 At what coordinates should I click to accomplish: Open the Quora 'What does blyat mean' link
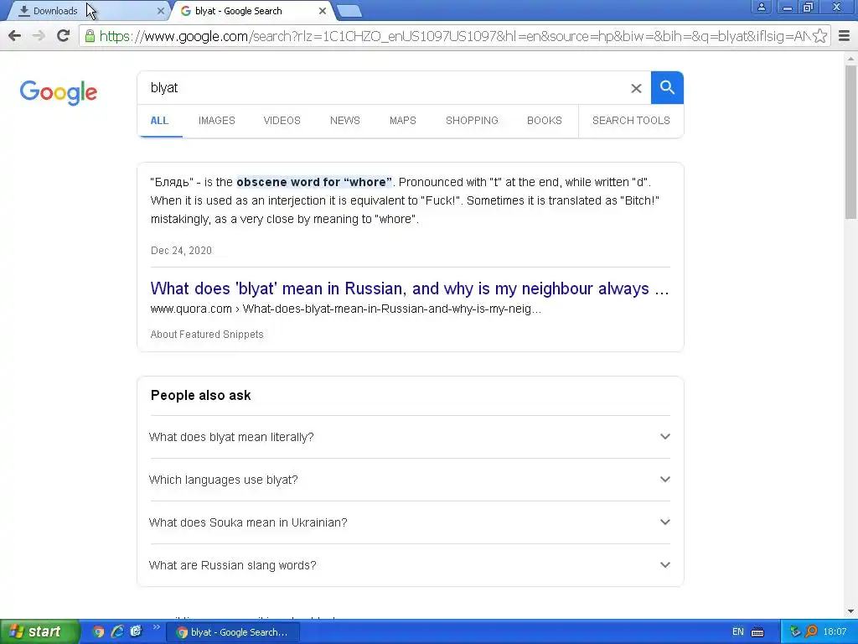[409, 288]
